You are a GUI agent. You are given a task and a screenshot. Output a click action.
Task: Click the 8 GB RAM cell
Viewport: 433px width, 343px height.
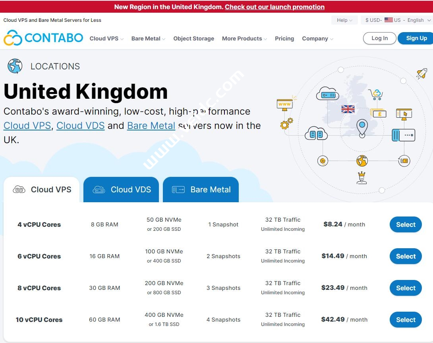coord(104,224)
